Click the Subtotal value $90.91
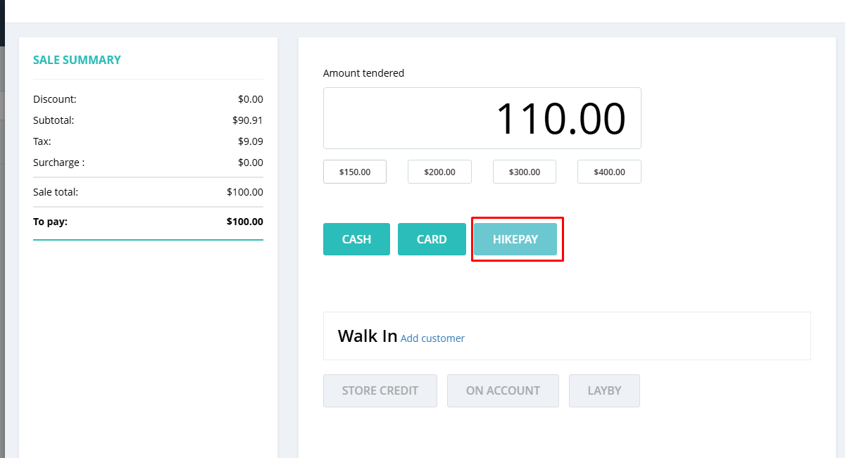Screen dimensions: 845x458 pyautogui.click(x=247, y=120)
